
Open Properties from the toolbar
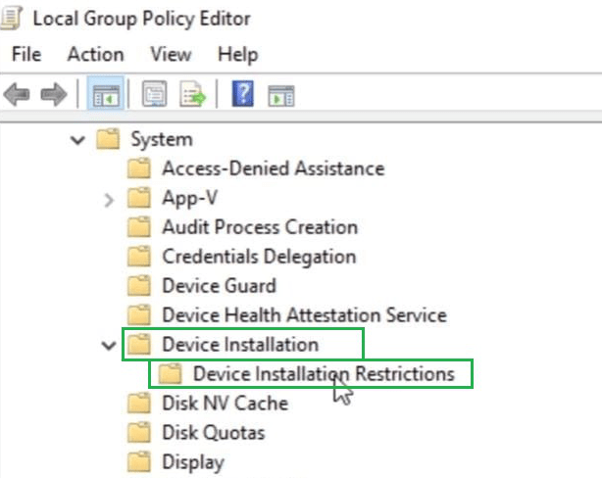point(156,95)
